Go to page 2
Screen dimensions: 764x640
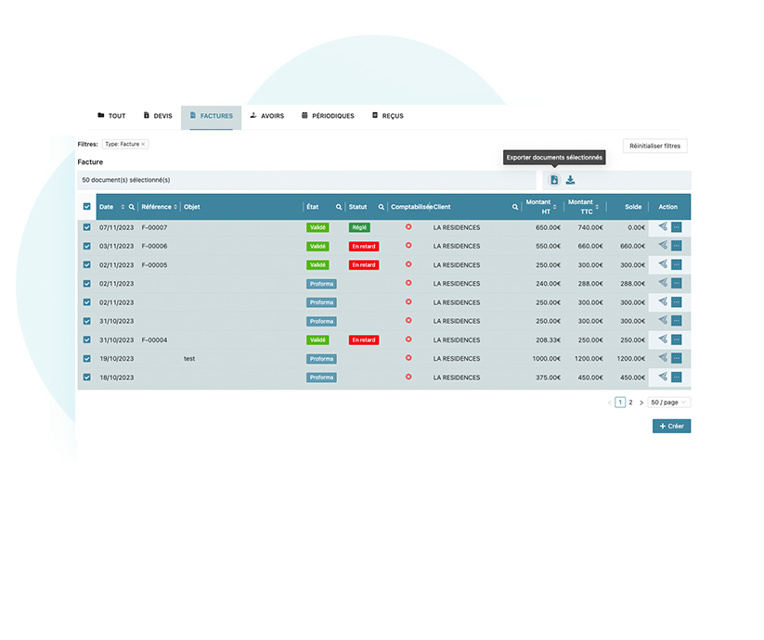630,403
